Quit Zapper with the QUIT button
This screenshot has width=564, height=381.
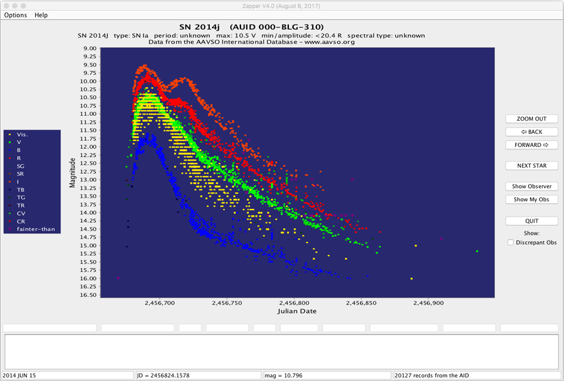pyautogui.click(x=531, y=221)
